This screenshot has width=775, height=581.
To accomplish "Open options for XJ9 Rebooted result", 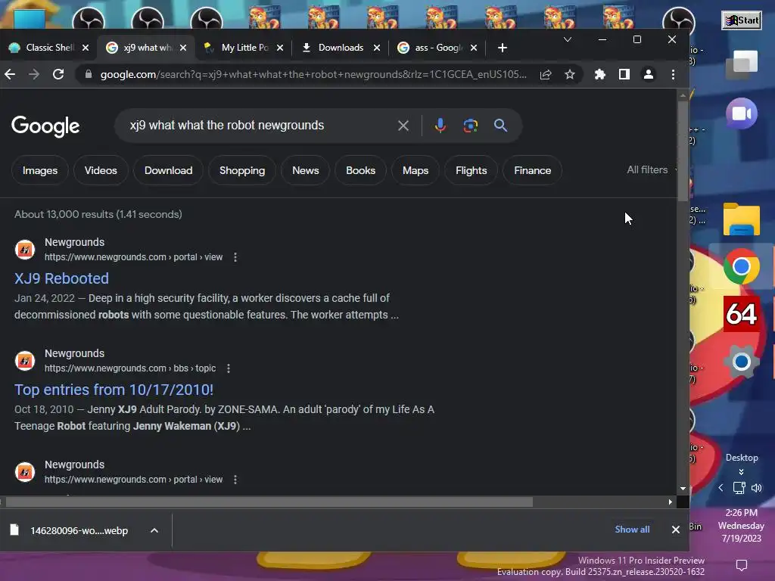I will pos(235,257).
